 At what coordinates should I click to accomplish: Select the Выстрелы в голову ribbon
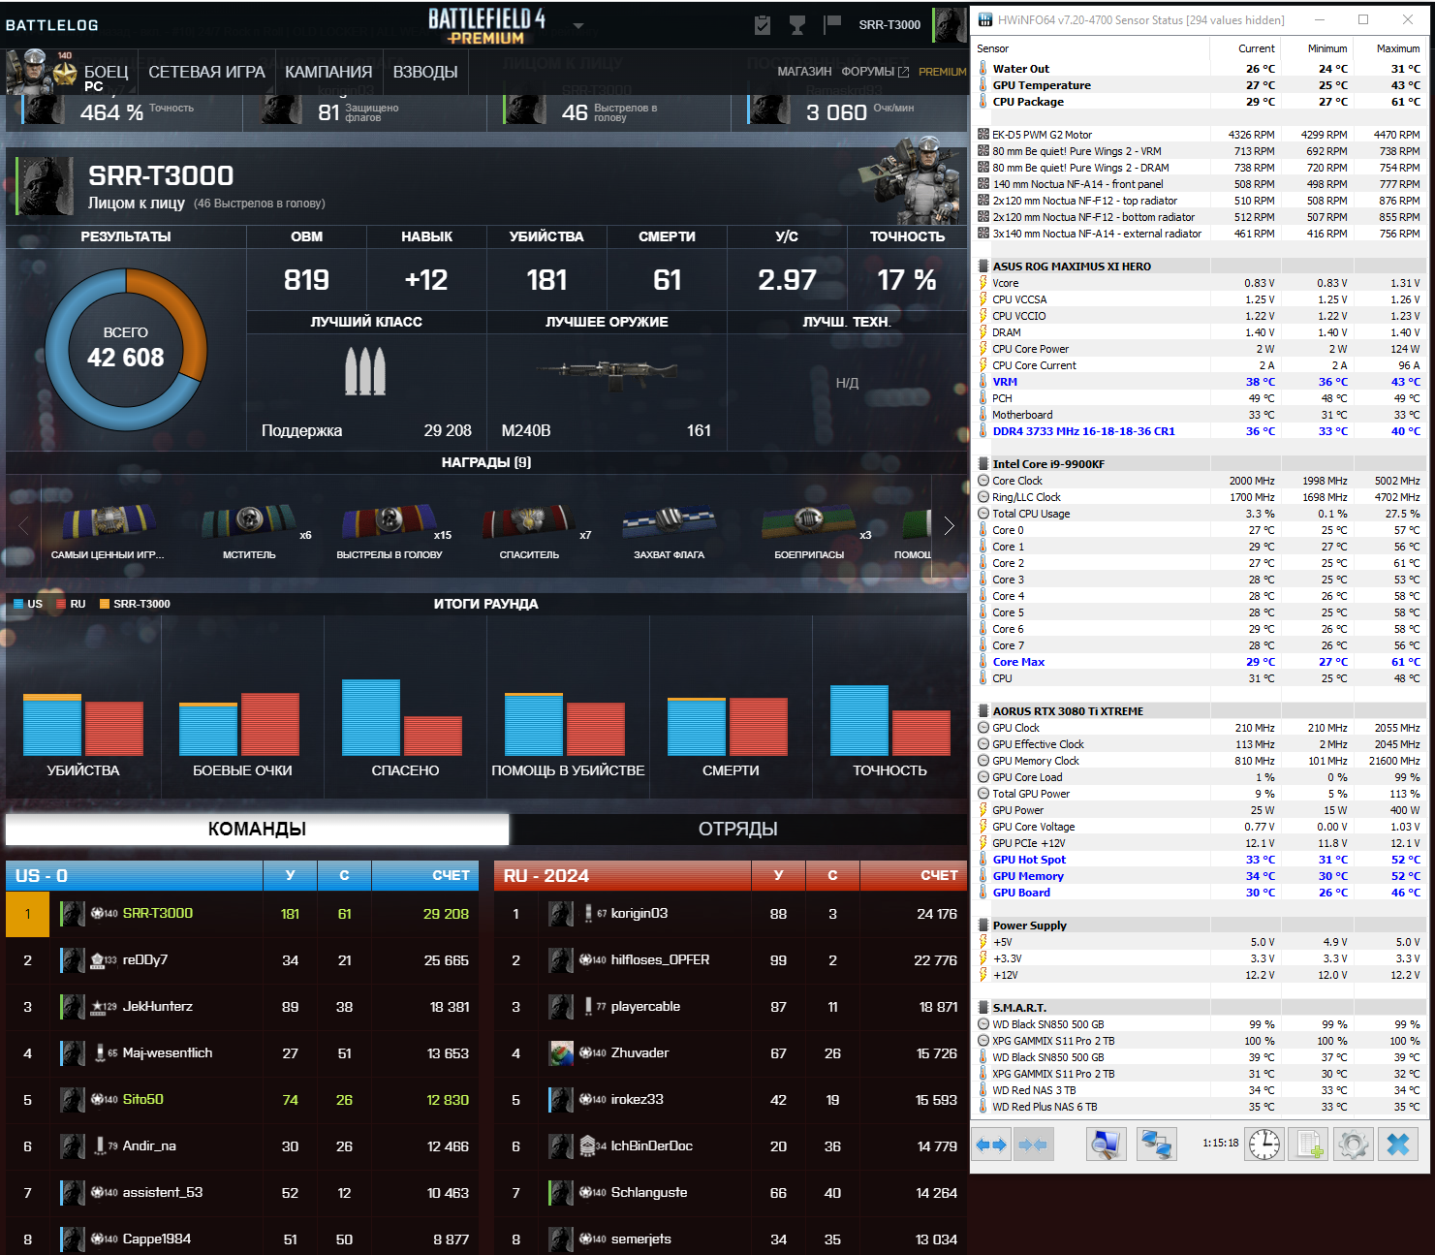click(389, 521)
